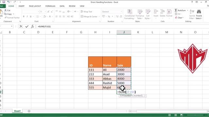This screenshot has width=209, height=117.
Task: Click the Redo arrow icon
Action: point(15,2)
